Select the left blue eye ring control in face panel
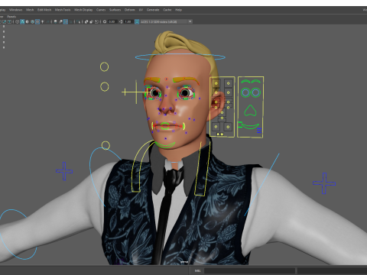 coord(245,92)
